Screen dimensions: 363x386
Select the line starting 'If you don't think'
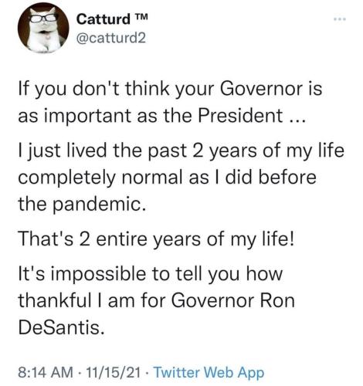click(170, 89)
